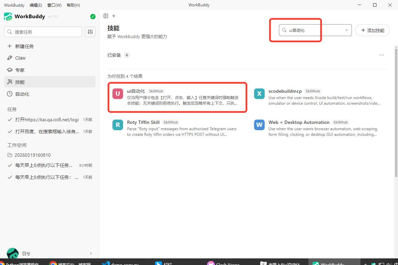
Task: Click the 工作空间 section heading
Action: (x=17, y=145)
